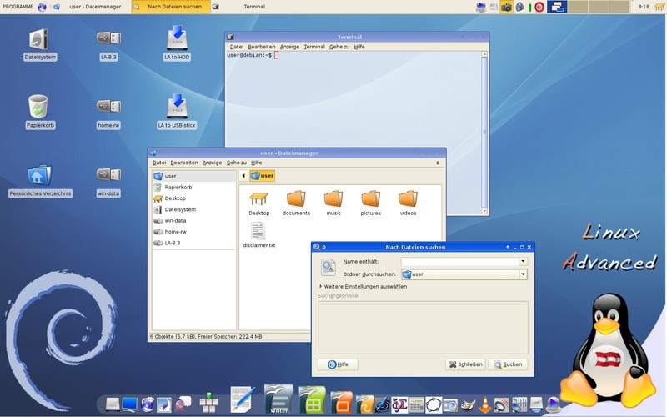Launch the green OpenOffice Calc spreadsheet dock icon
The height and width of the screenshot is (417, 667).
point(312,400)
